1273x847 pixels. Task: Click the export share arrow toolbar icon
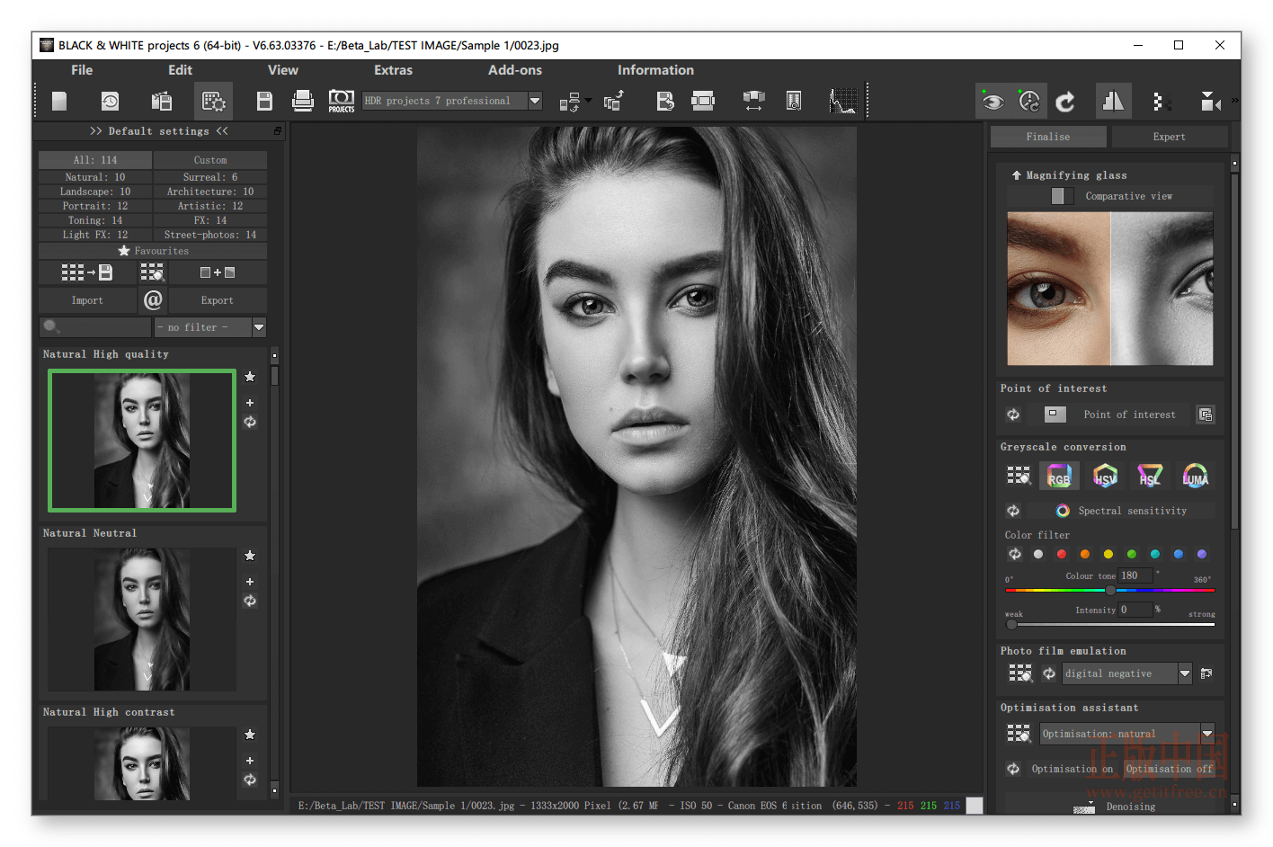point(615,101)
